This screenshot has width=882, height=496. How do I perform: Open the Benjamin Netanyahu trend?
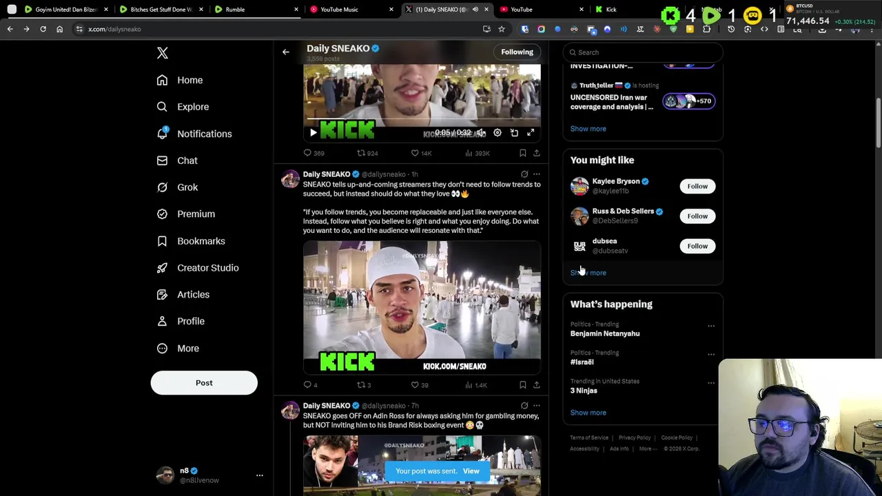coord(605,333)
